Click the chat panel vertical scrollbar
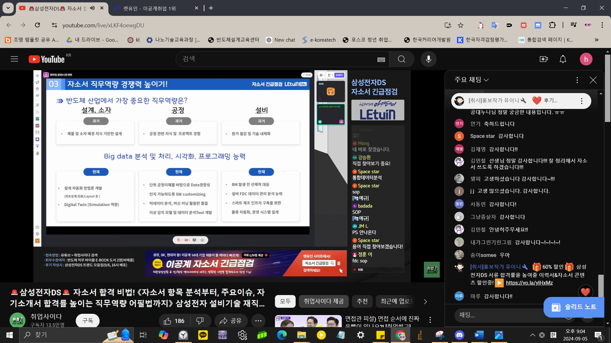Image resolution: width=611 pixels, height=343 pixels. (x=600, y=284)
